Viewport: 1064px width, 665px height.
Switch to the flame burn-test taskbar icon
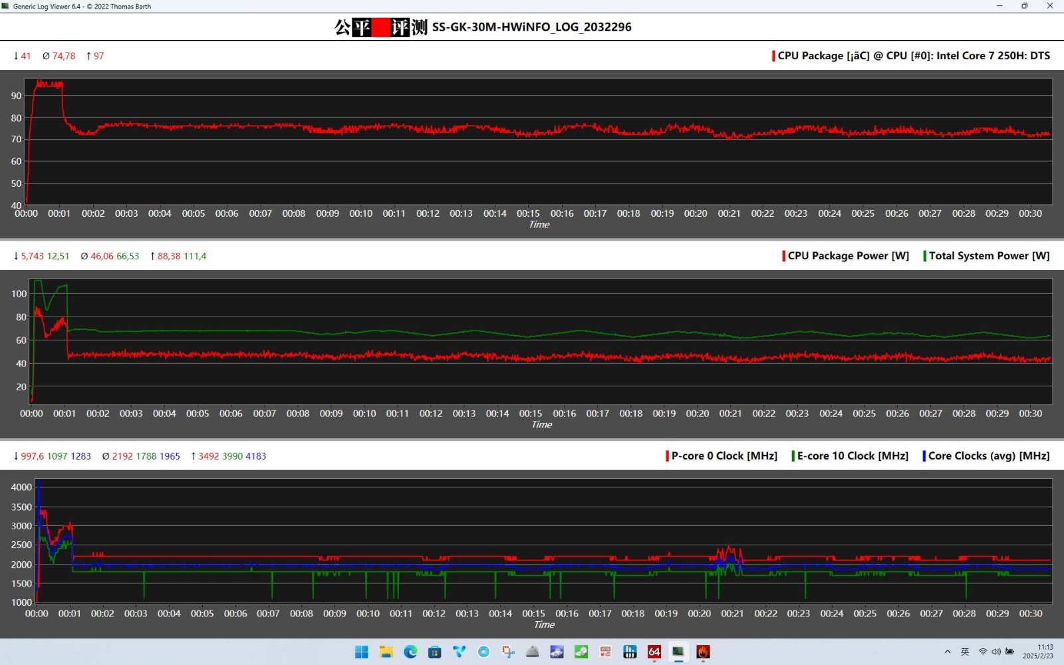[x=703, y=652]
